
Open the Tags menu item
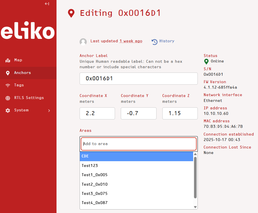tap(19, 85)
